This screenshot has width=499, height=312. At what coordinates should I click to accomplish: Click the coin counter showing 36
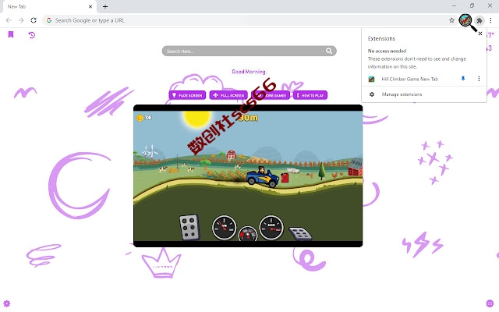tap(143, 118)
